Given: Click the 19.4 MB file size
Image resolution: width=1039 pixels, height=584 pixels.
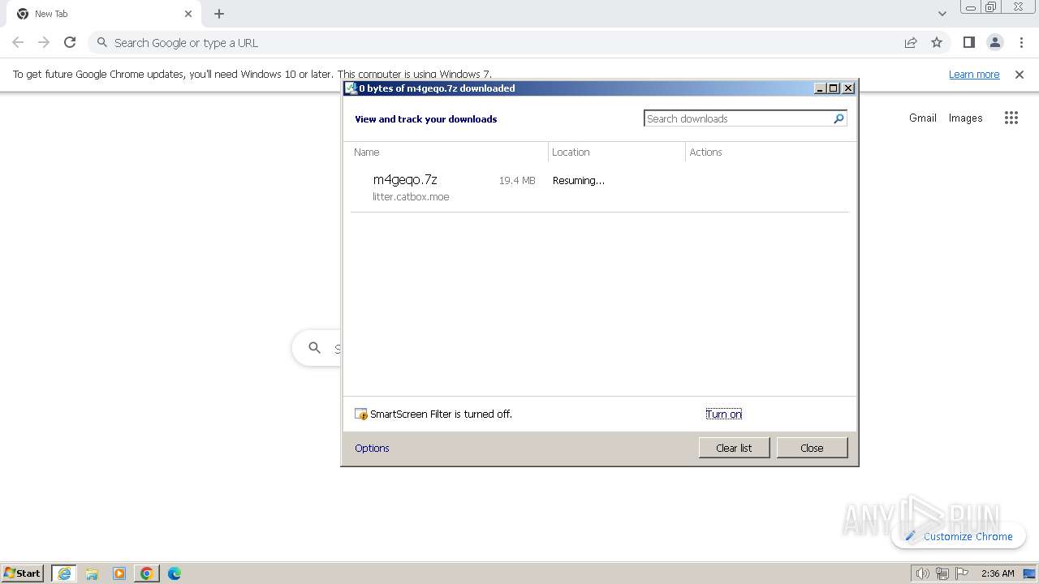Looking at the screenshot, I should 517,181.
